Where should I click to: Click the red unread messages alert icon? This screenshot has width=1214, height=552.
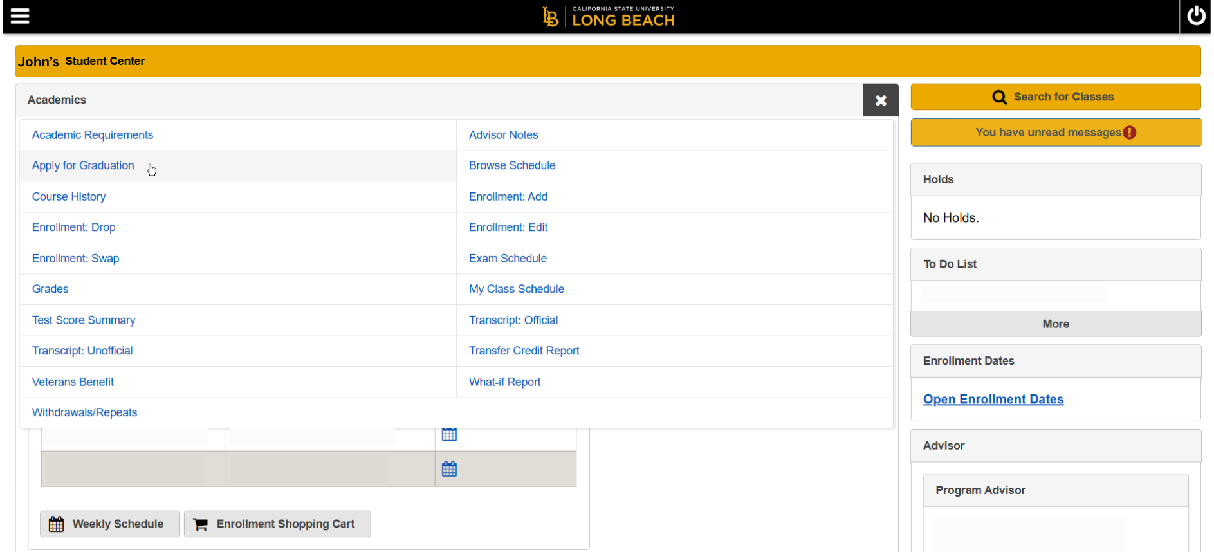[x=1130, y=133]
